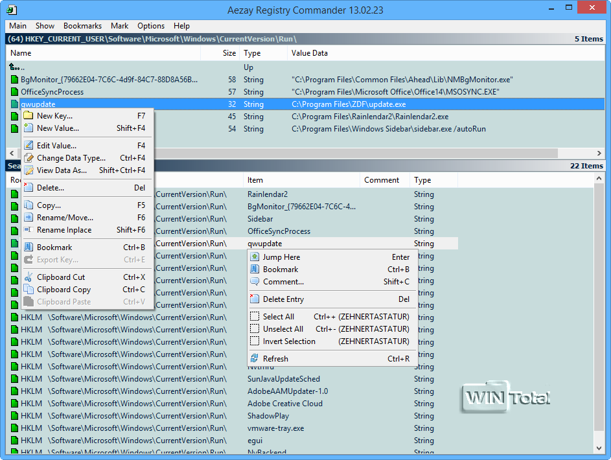Choose Select All in the context menu

pyautogui.click(x=278, y=317)
